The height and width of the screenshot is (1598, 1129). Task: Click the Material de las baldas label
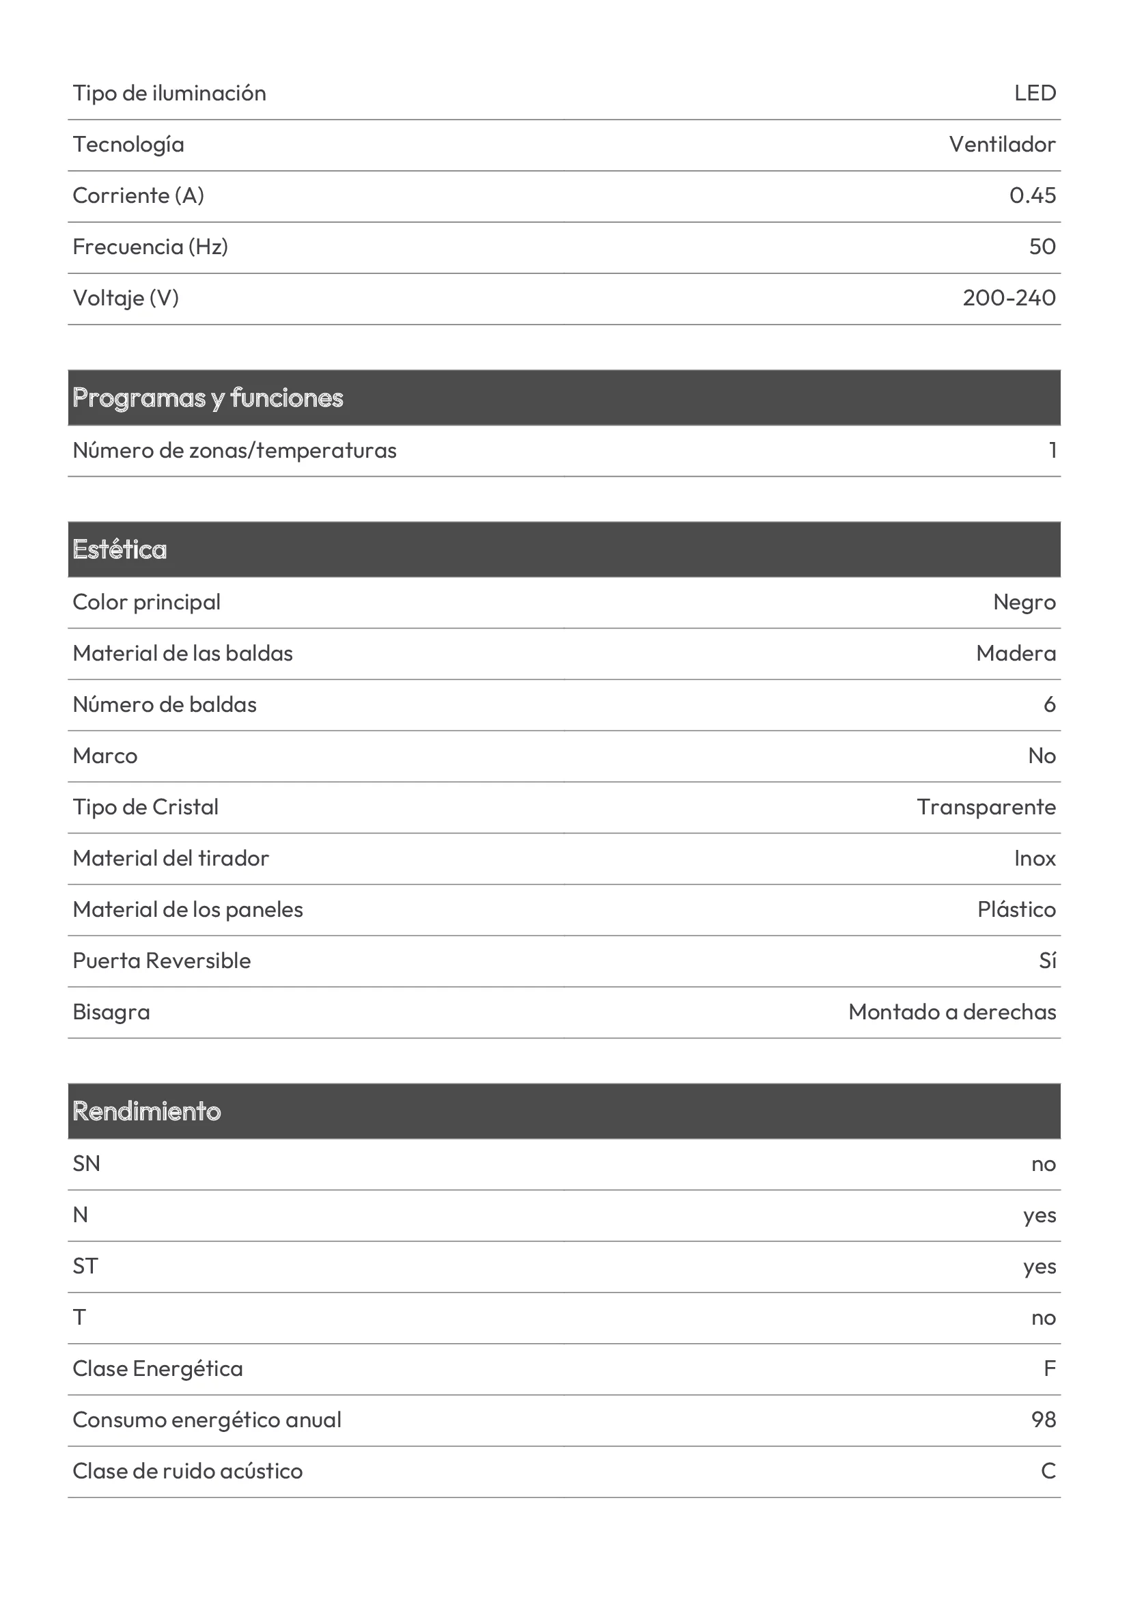coord(182,654)
